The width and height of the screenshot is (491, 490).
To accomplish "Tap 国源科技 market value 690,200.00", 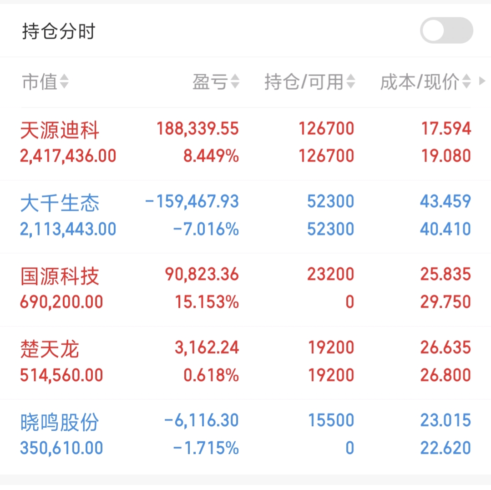I will point(61,302).
